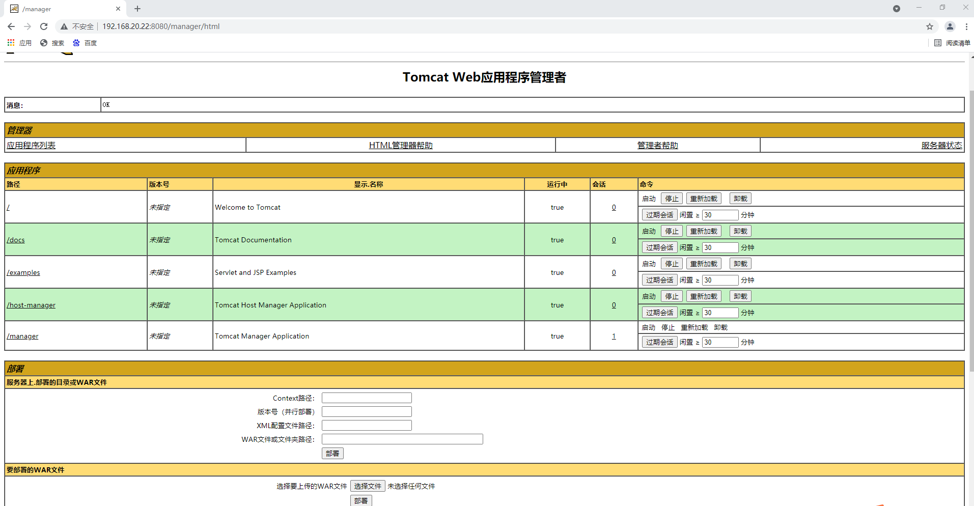Screen dimensions: 974x506
Task: Reload the Tomcat manager page
Action: [44, 26]
